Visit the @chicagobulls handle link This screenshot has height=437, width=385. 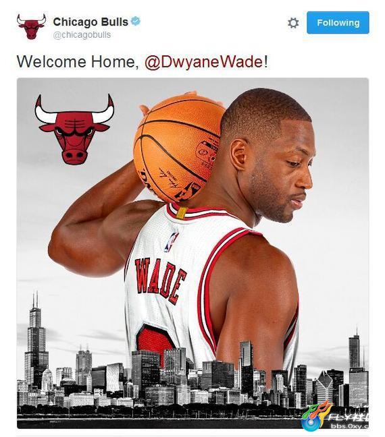pyautogui.click(x=82, y=35)
